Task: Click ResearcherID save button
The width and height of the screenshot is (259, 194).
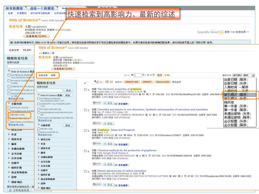Action: point(163,82)
